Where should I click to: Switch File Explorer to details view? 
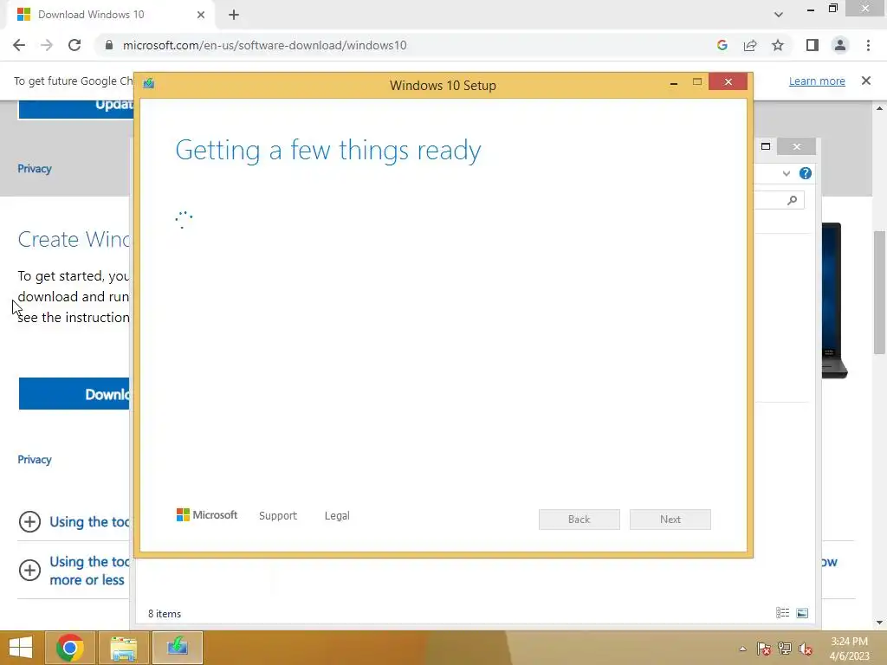pyautogui.click(x=782, y=613)
